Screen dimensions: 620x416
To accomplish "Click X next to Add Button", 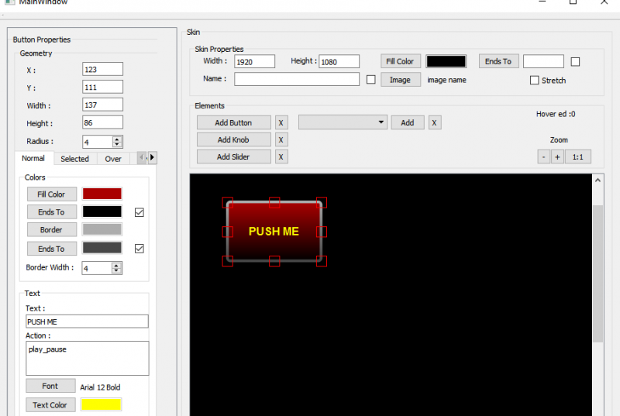I will coord(281,122).
